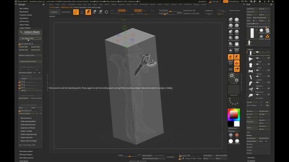289x162 pixels.
Task: Click the QuickSave button
Action: point(202,1)
